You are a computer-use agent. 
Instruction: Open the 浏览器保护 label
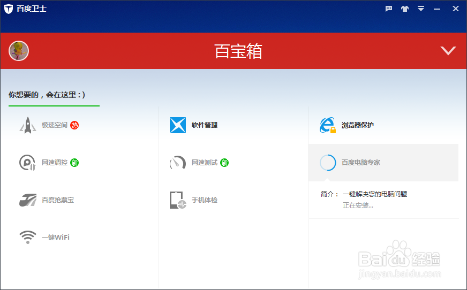point(358,125)
